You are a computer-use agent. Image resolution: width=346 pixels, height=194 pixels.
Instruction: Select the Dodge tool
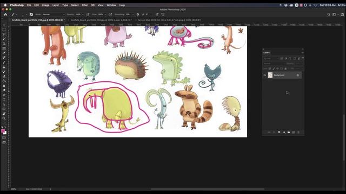[4, 90]
